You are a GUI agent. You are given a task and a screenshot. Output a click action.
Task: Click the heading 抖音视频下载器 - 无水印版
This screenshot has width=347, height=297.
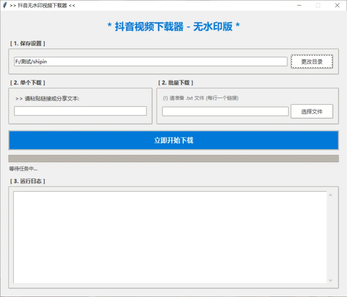[x=173, y=27]
